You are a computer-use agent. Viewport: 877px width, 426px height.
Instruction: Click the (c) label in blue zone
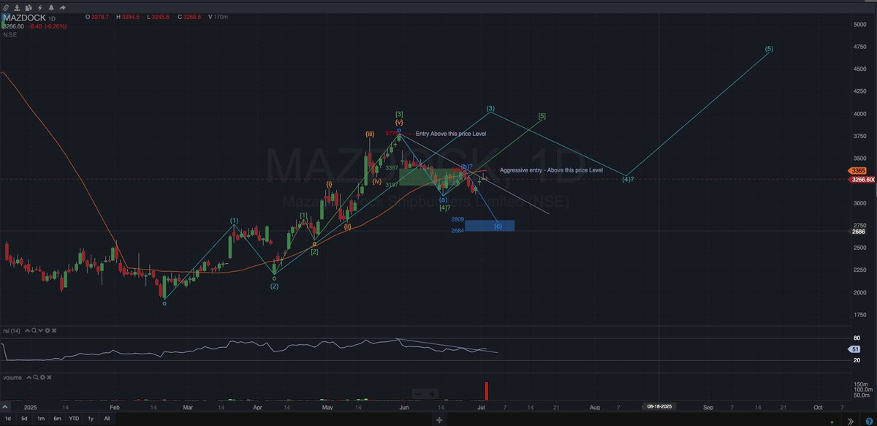[498, 226]
